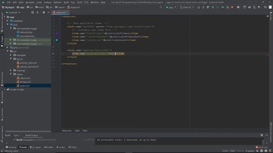Viewport: 273px width, 153px height.
Task: Click the 4 spaces indent setting
Action: (x=250, y=151)
